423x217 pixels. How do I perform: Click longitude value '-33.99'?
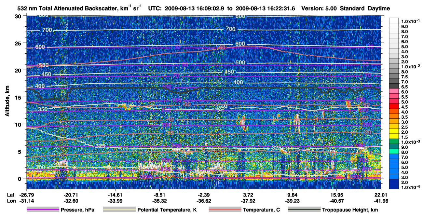(x=115, y=201)
